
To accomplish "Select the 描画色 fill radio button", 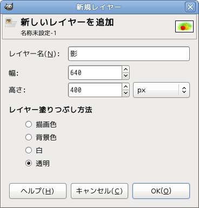I will coord(29,124).
